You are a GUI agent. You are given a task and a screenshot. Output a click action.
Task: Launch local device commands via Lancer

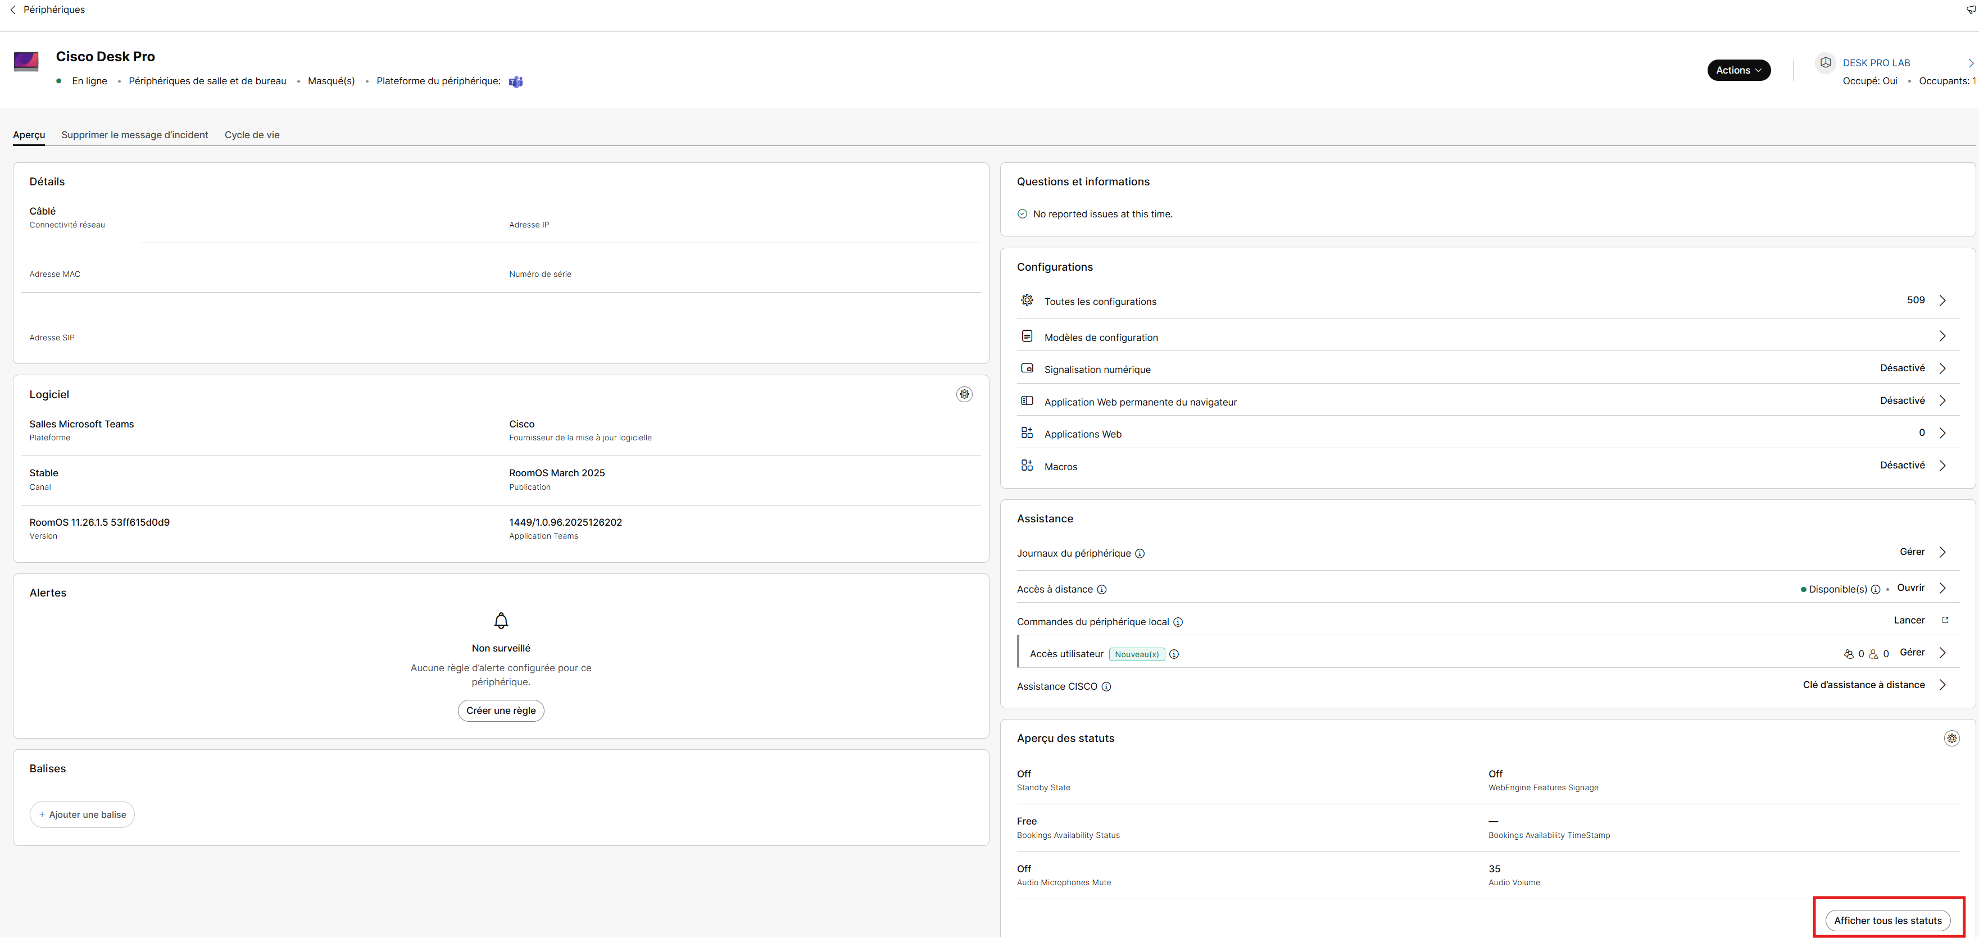click(1909, 620)
